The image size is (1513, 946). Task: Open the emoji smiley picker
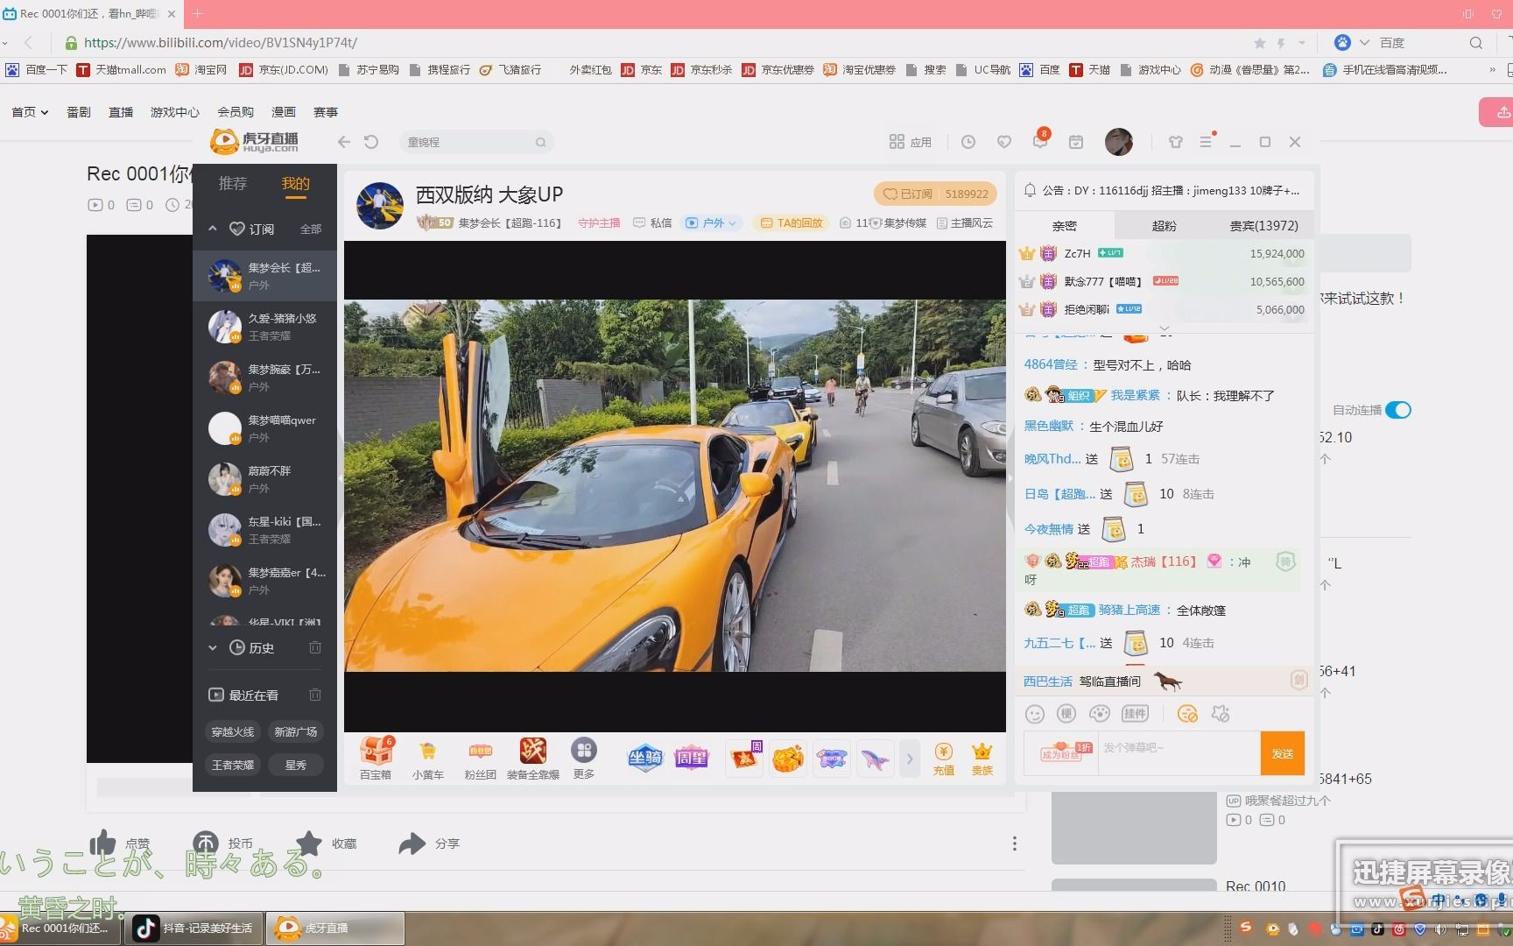click(1035, 714)
